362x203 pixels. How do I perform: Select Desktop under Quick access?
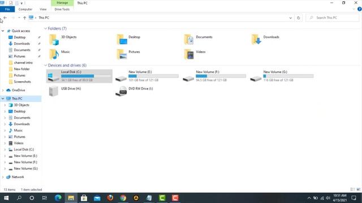coord(20,37)
